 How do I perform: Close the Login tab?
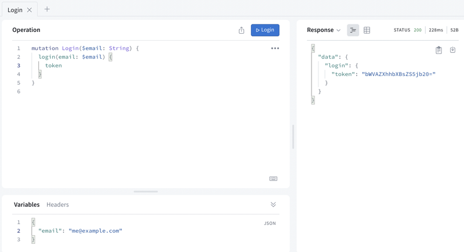click(x=30, y=10)
